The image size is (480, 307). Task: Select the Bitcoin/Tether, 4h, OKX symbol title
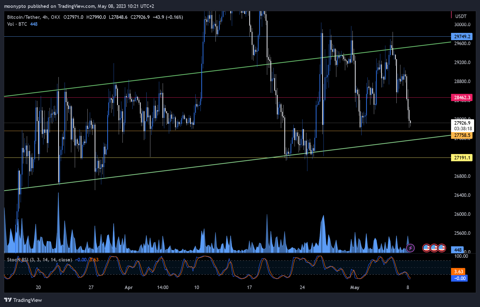[34, 17]
